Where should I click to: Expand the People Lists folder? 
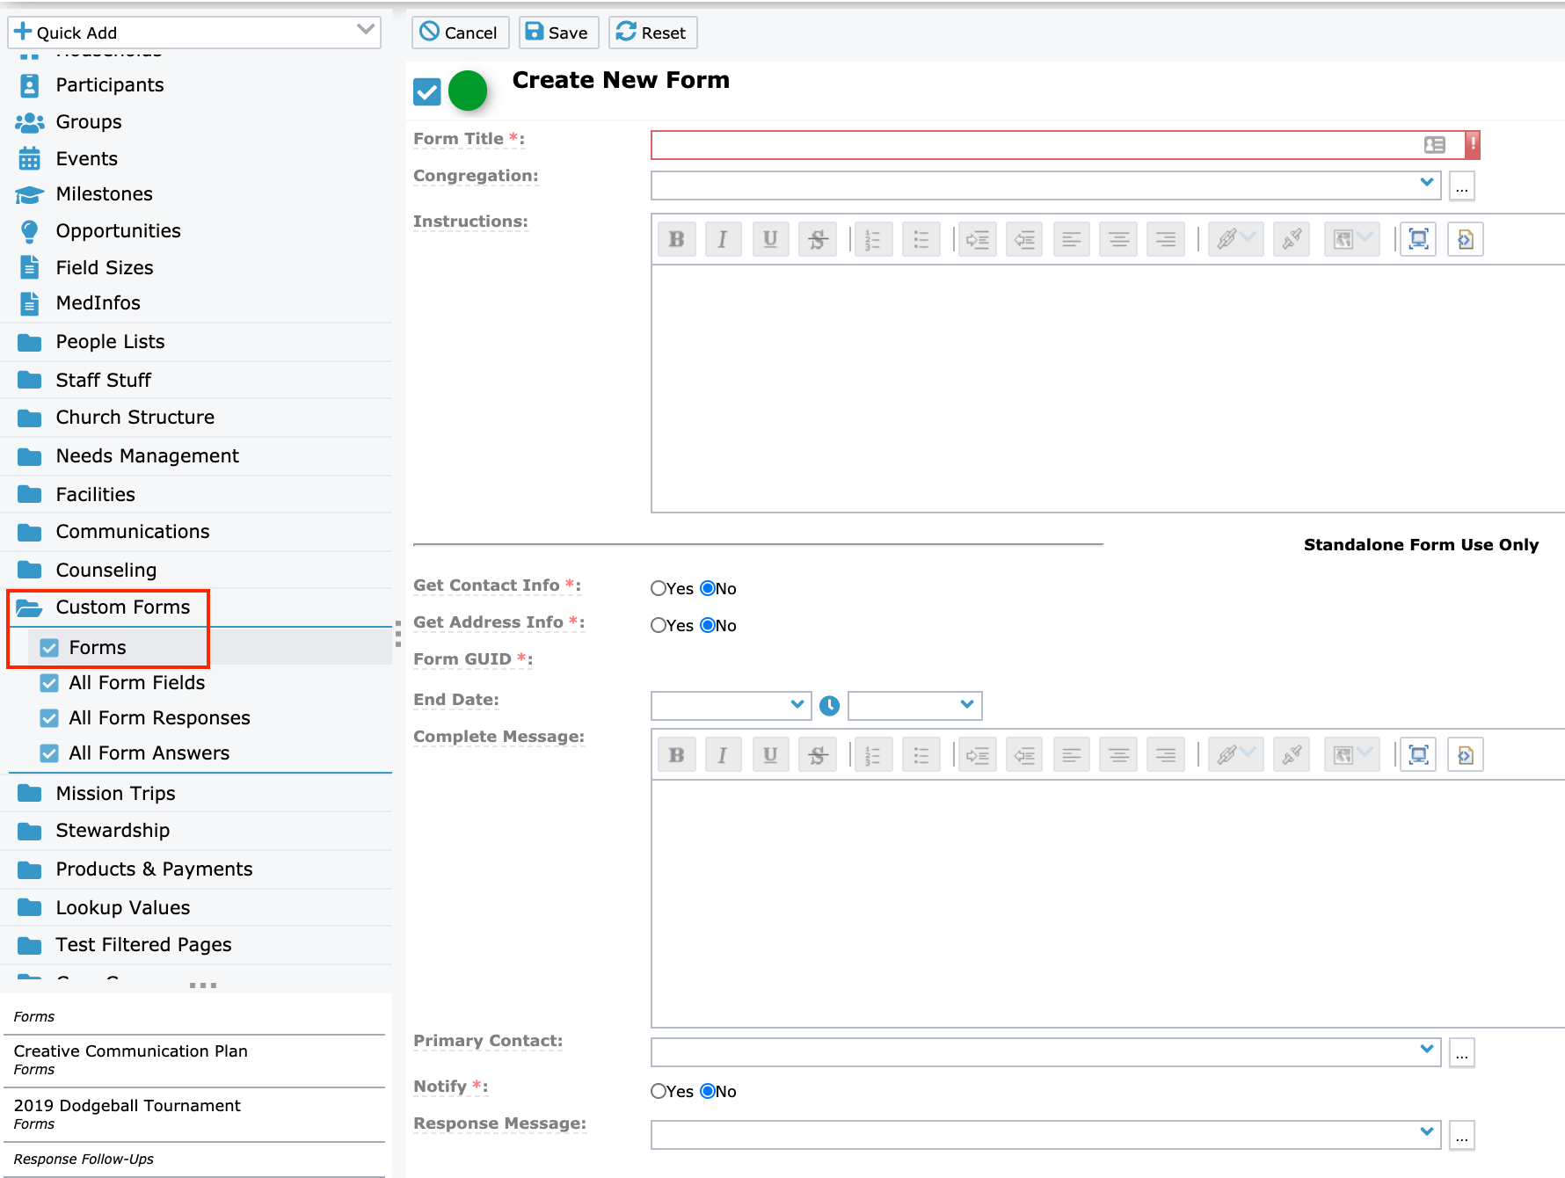tap(110, 341)
